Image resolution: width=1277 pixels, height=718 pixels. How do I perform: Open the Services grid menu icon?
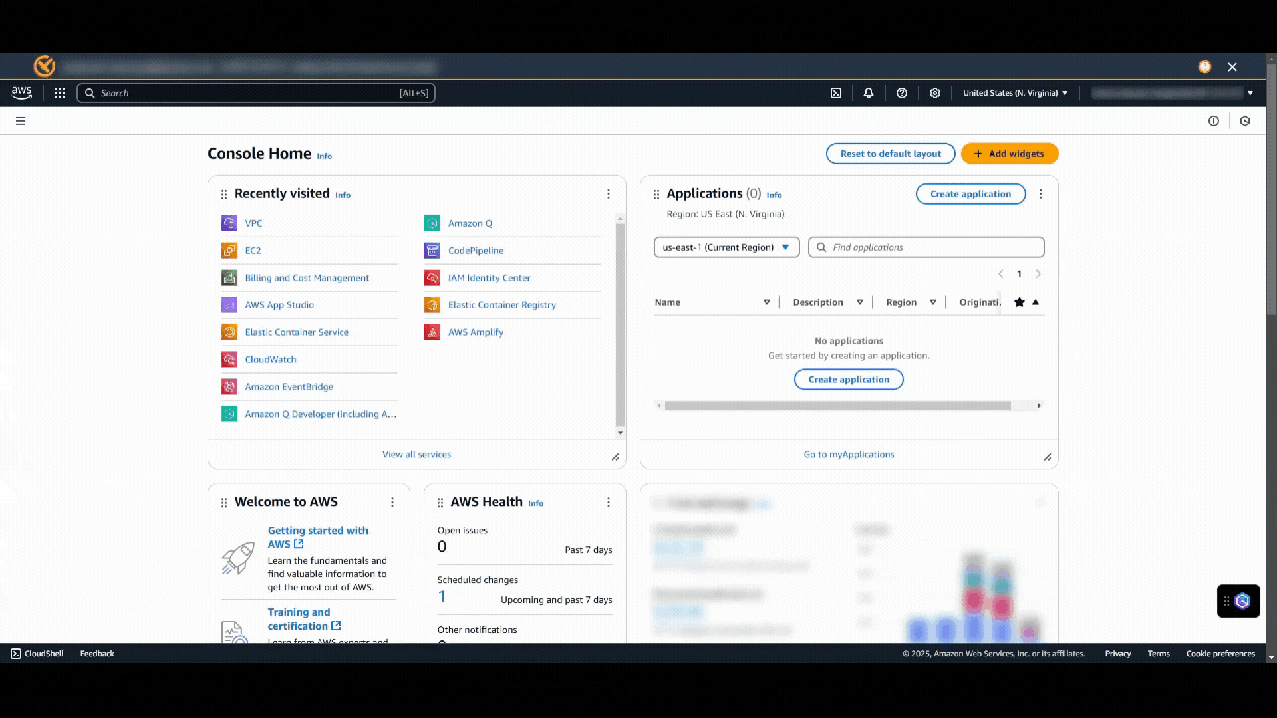click(60, 93)
